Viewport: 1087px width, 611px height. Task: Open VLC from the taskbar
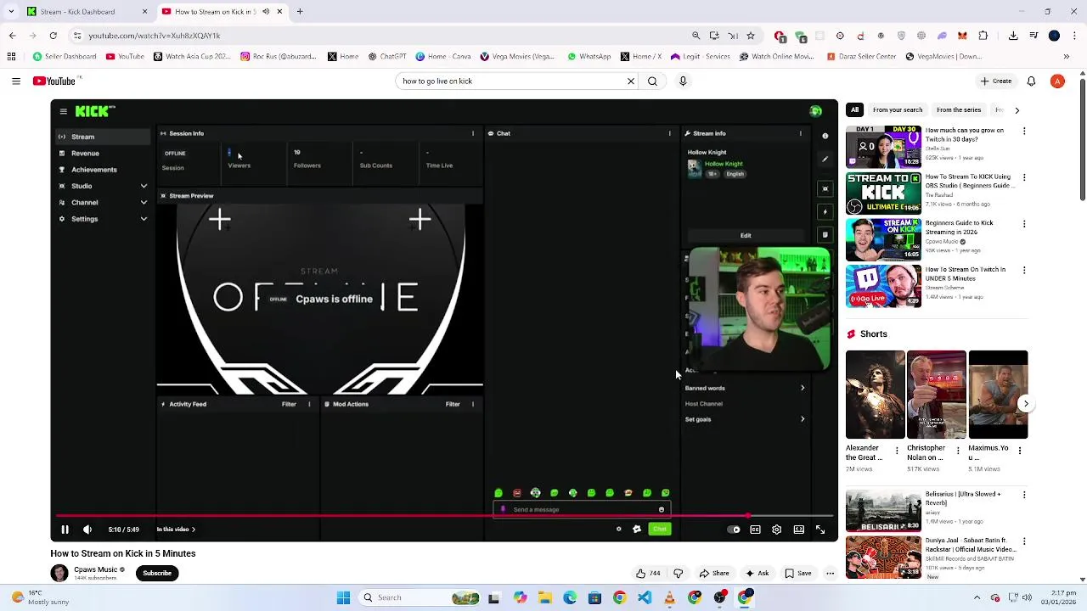[x=669, y=598]
